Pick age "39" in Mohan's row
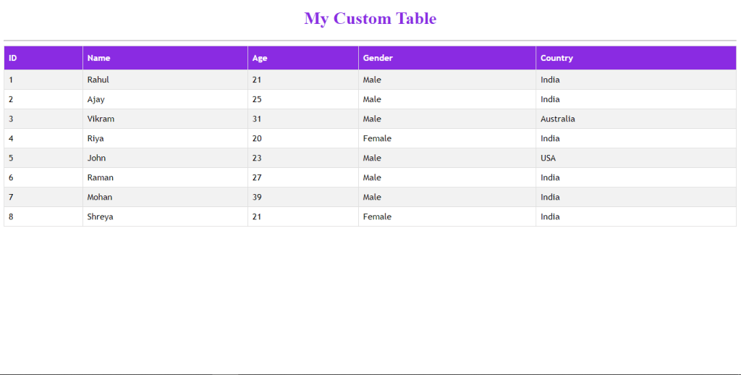Screen dimensions: 741x375 (303, 197)
